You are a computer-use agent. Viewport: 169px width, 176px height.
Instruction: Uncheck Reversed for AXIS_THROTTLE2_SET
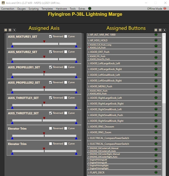(50, 113)
